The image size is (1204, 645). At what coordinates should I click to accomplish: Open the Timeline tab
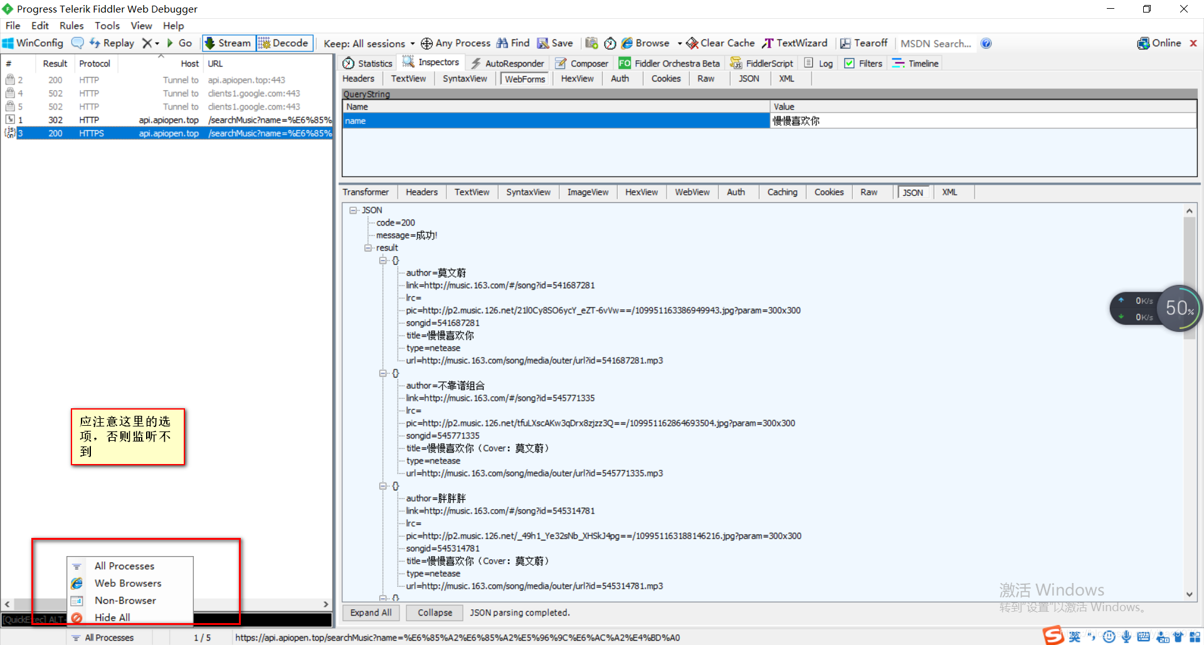pyautogui.click(x=916, y=63)
